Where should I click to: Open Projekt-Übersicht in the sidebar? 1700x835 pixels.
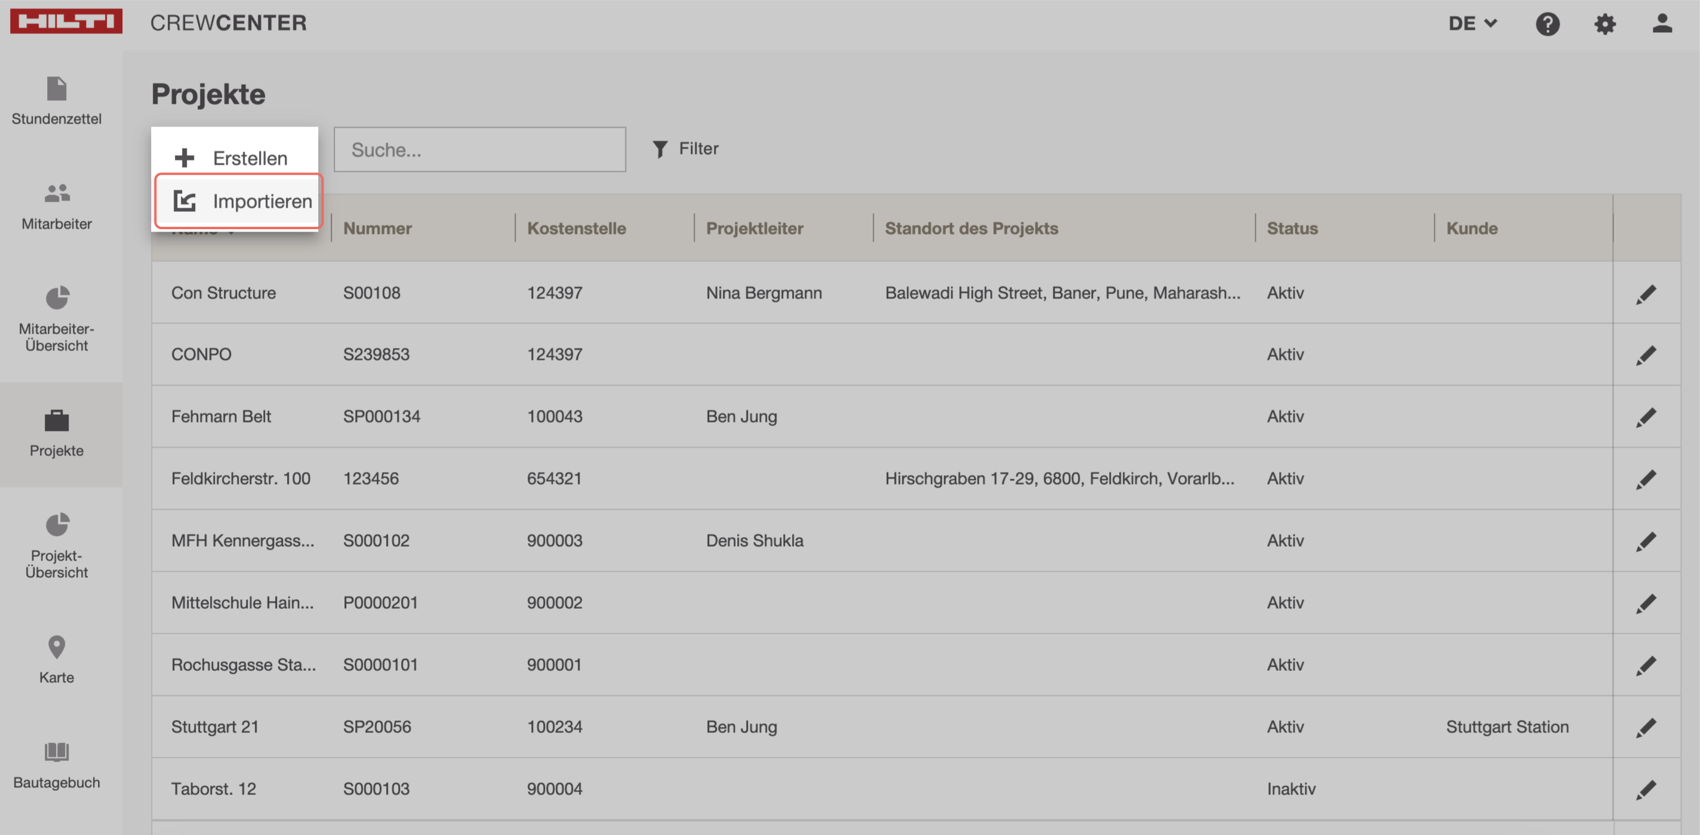[x=57, y=545]
